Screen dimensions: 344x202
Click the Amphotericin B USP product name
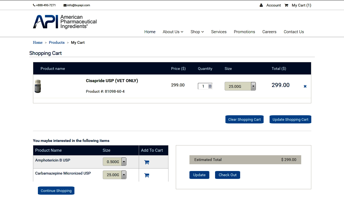coord(53,160)
